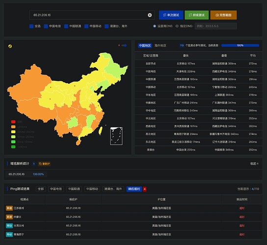Click the red legend color swatch
267x245 pixels.
tap(13, 122)
